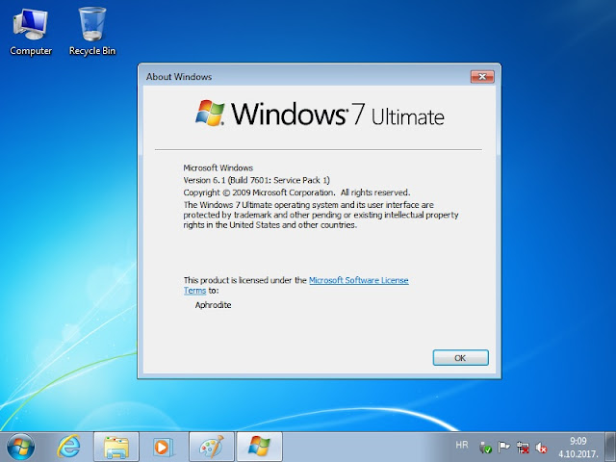Launch Internet Explorer from the taskbar

pyautogui.click(x=68, y=447)
